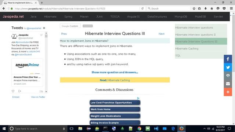
Task: Click Show more question and Answers link
Action: pos(115,72)
